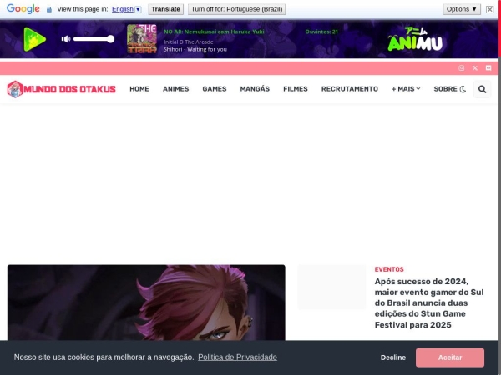Open the Discord icon in pink bar
The height and width of the screenshot is (375, 501).
[488, 68]
